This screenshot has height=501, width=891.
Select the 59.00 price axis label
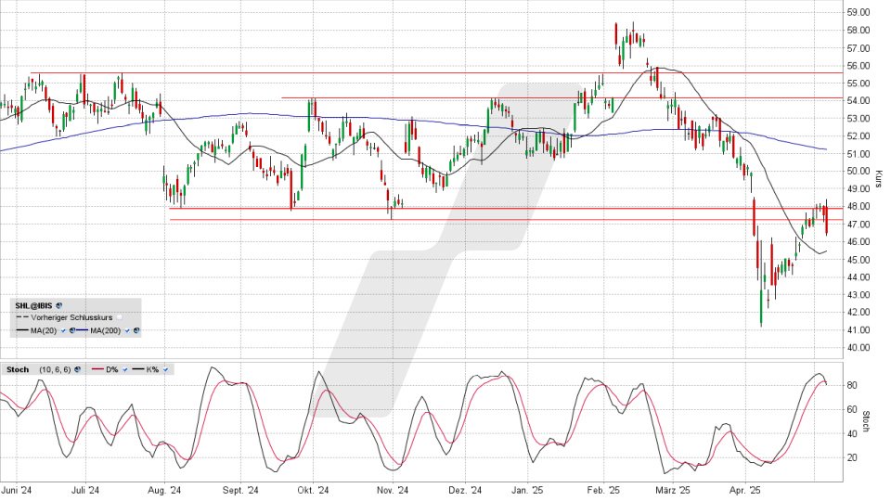(x=858, y=12)
